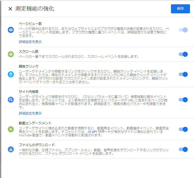Toggle サイト内検索 tracking off

[183, 100]
